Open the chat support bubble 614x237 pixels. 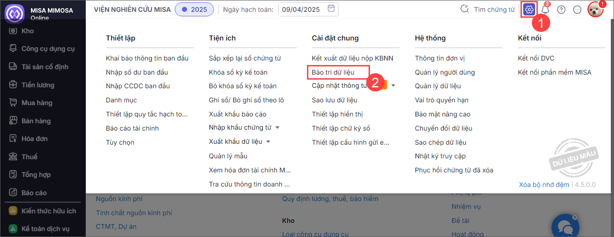coord(565,227)
